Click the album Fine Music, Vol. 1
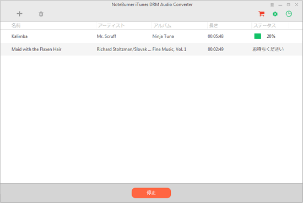This screenshot has width=303, height=203. (169, 49)
